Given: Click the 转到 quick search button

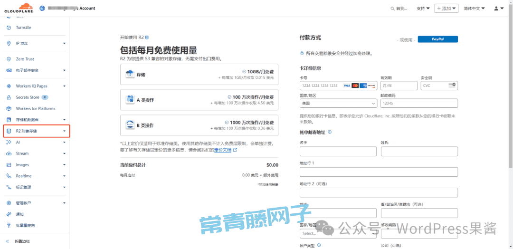Looking at the screenshot, I should pyautogui.click(x=399, y=9).
